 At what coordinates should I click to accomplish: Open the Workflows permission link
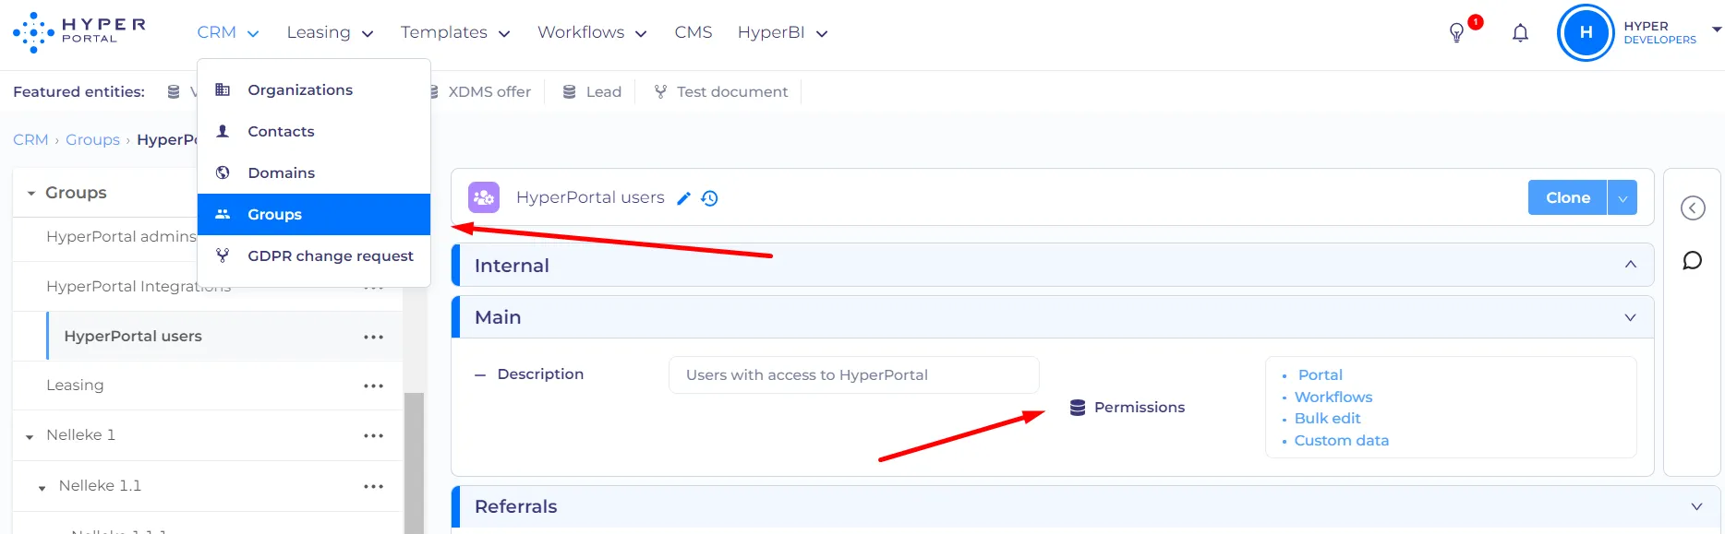pos(1333,397)
